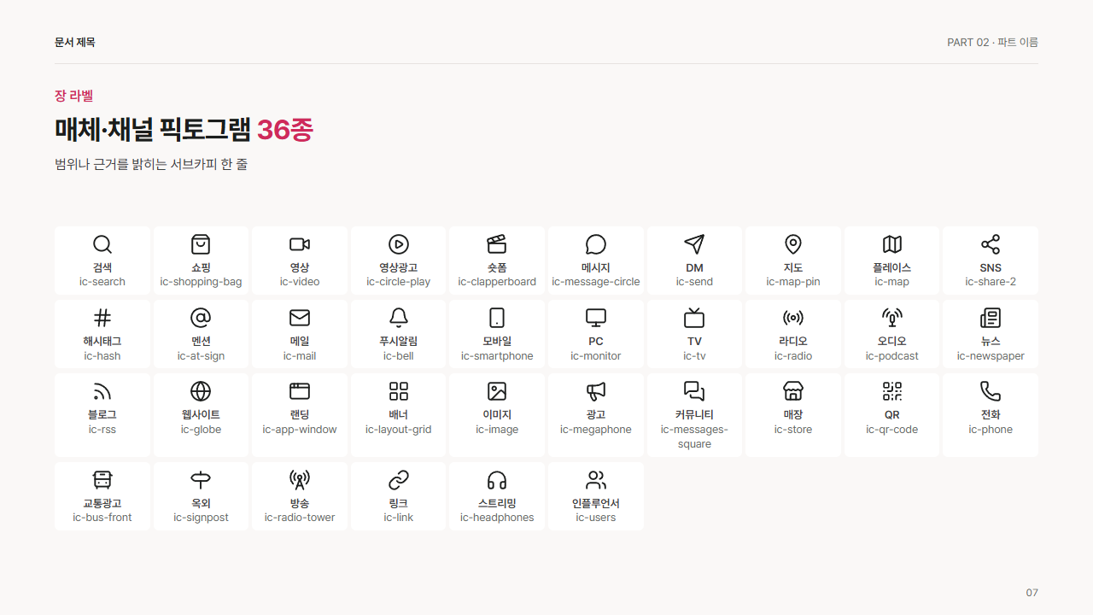Select the shopping bag icon above 쇼핑
This screenshot has height=615, width=1093.
201,244
